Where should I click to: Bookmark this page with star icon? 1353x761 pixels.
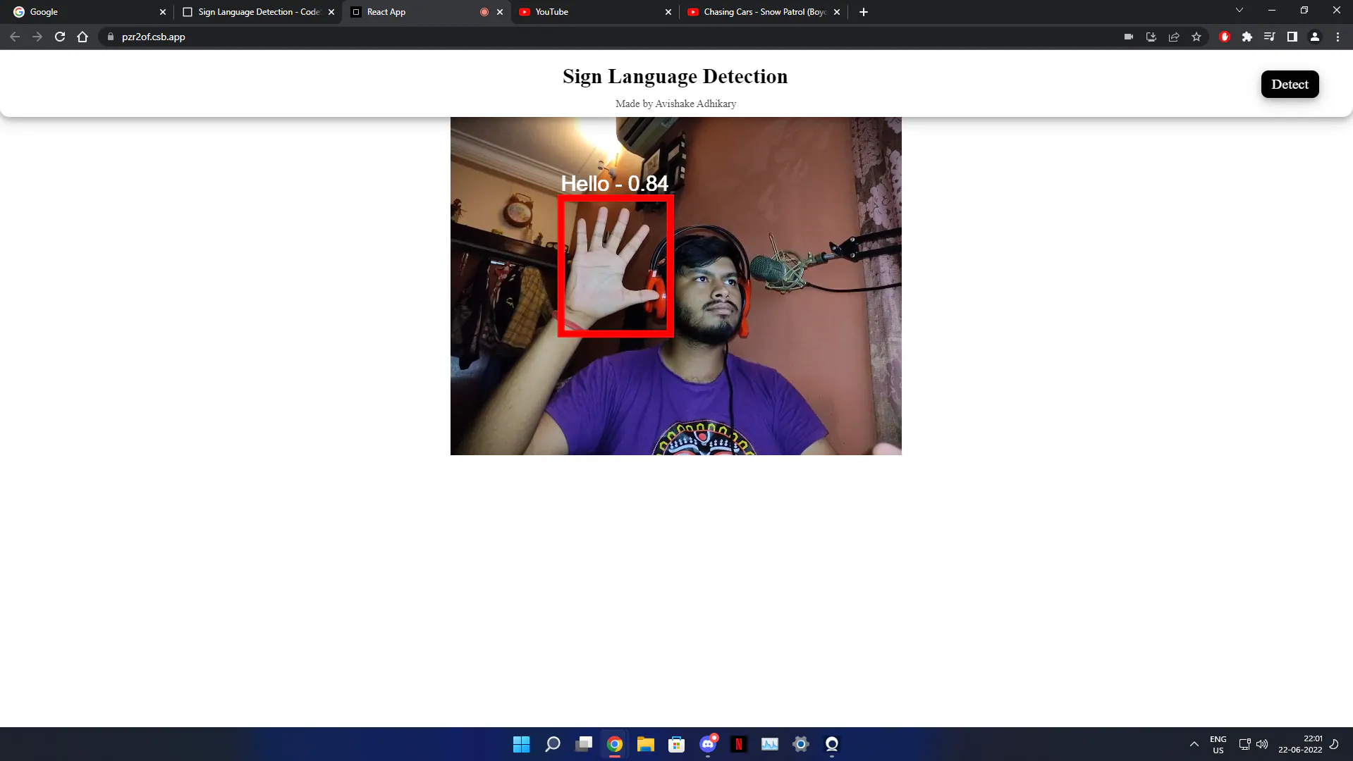pos(1196,37)
